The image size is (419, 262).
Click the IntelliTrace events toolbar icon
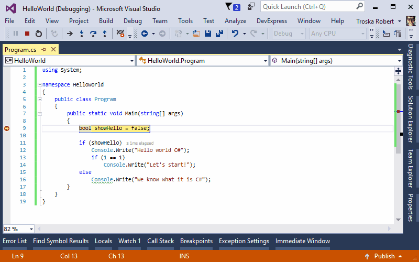120,34
